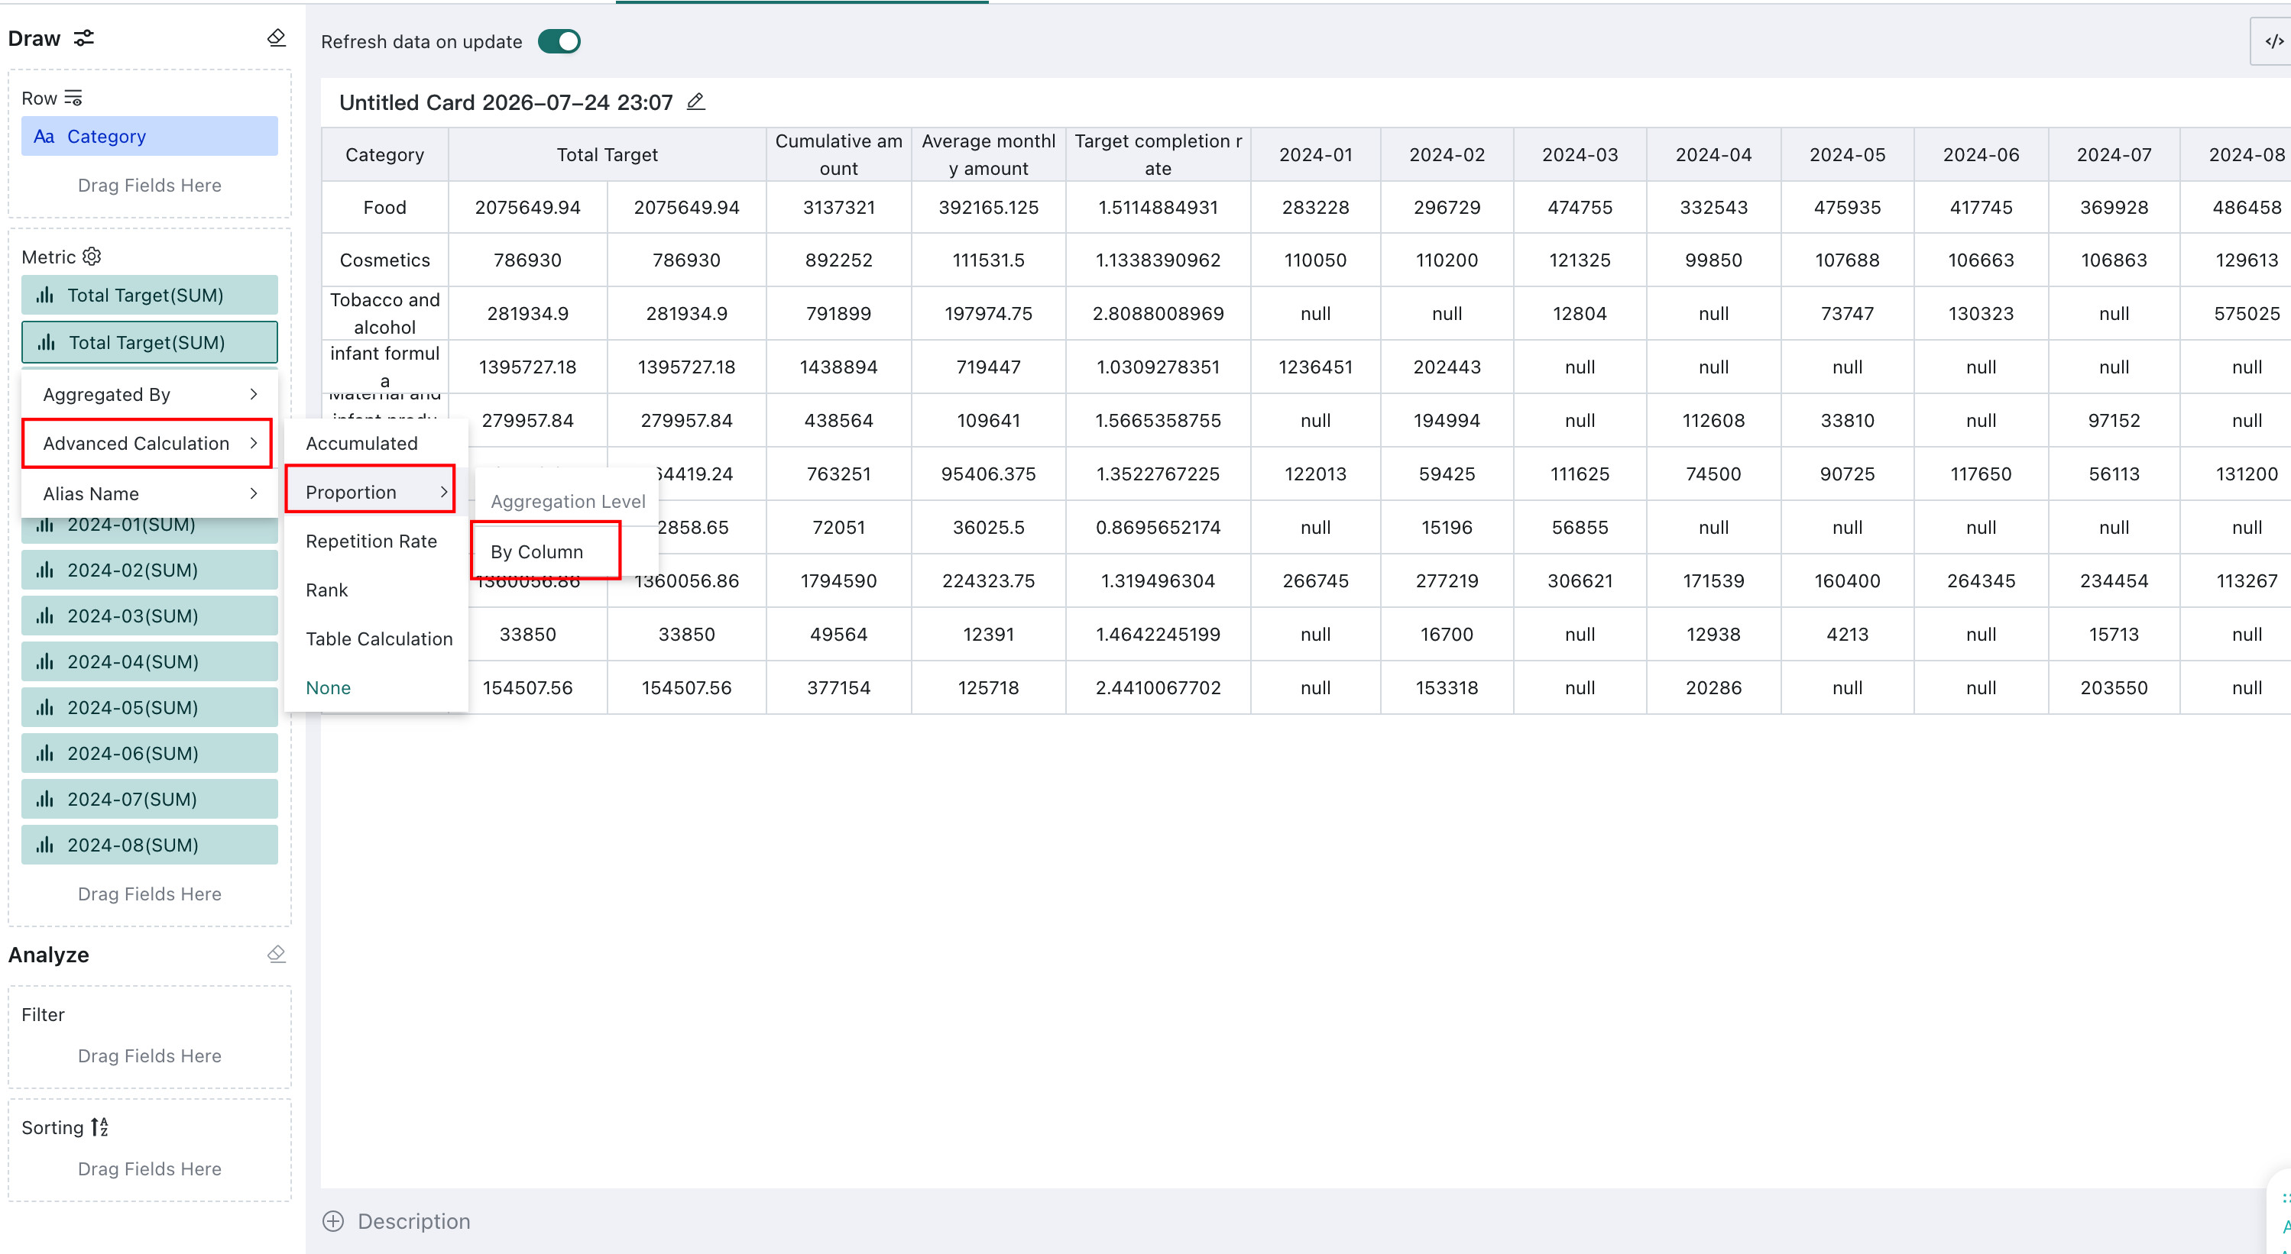The image size is (2291, 1254).
Task: Click Row drop zone placeholder
Action: [150, 185]
